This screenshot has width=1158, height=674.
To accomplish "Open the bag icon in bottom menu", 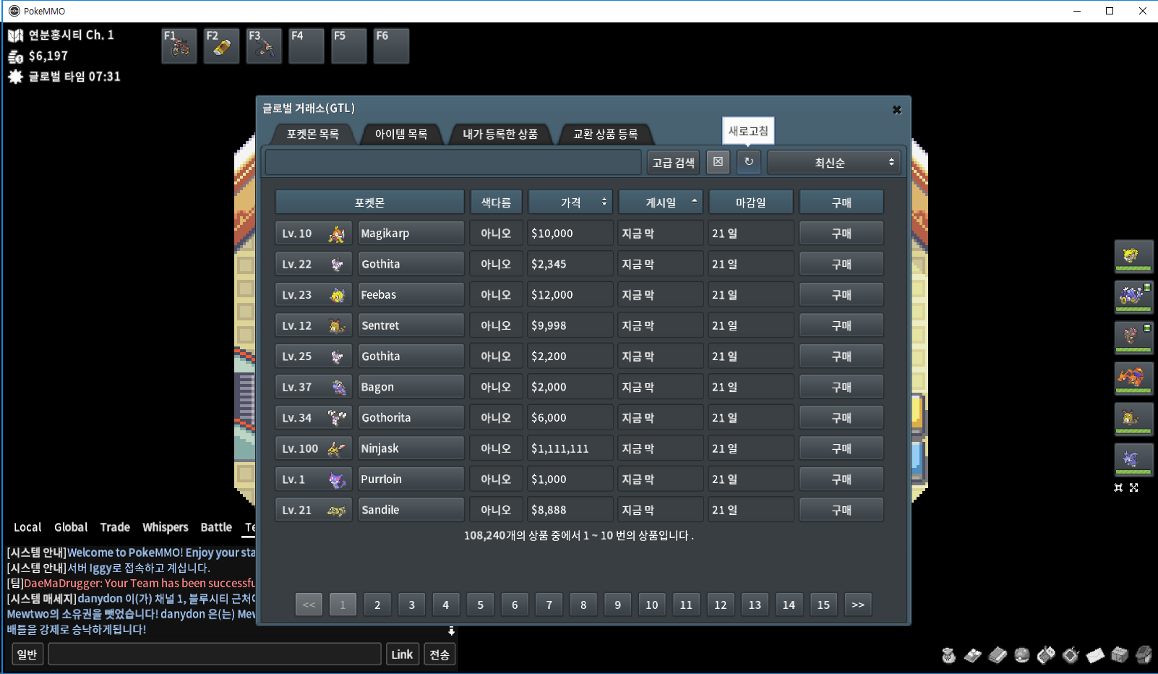I will tap(948, 655).
